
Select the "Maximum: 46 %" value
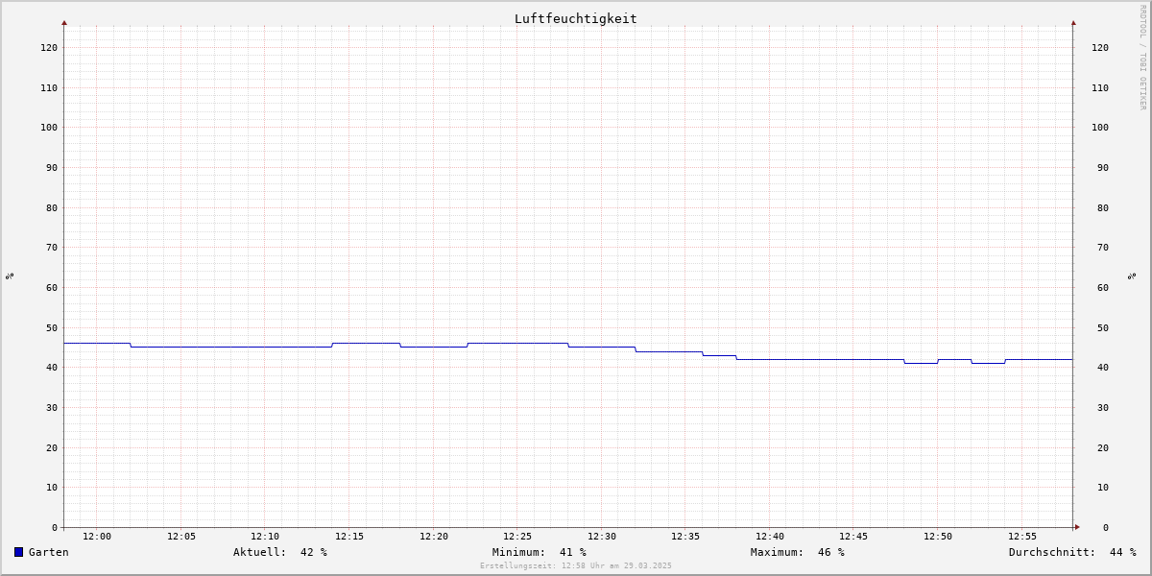pos(798,552)
